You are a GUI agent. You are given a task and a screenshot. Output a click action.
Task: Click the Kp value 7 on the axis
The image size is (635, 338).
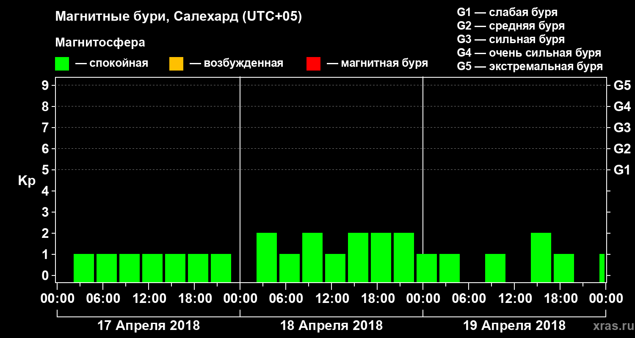tap(46, 128)
